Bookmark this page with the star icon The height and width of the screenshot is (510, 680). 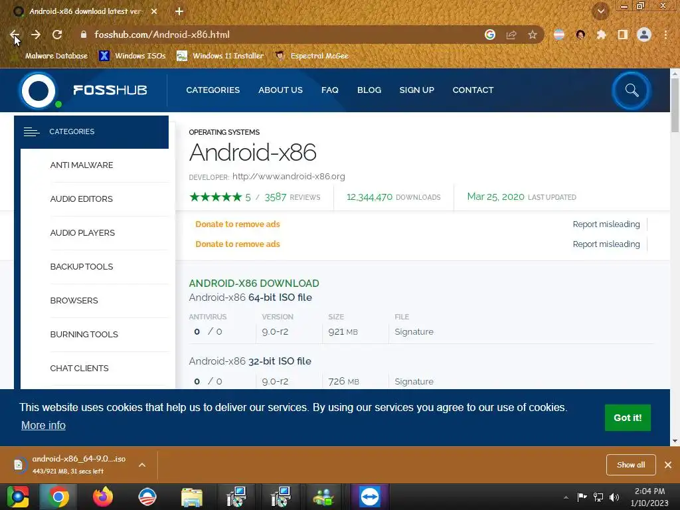[x=533, y=35]
